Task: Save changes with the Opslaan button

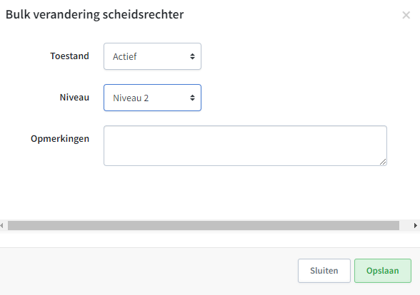Action: 383,271
